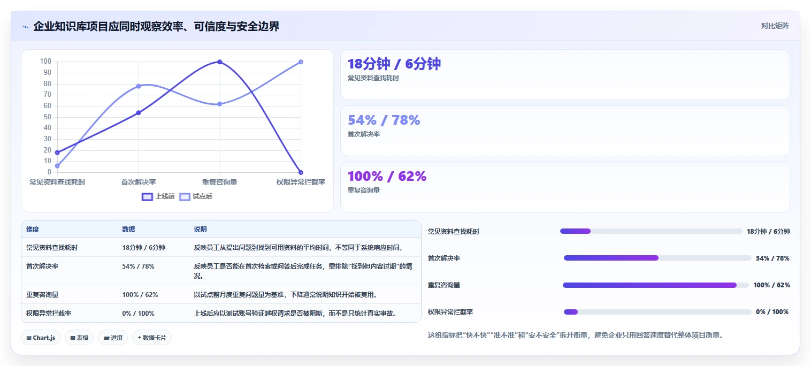Click y-axis tick label 100
Image resolution: width=811 pixels, height=366 pixels.
coord(45,62)
